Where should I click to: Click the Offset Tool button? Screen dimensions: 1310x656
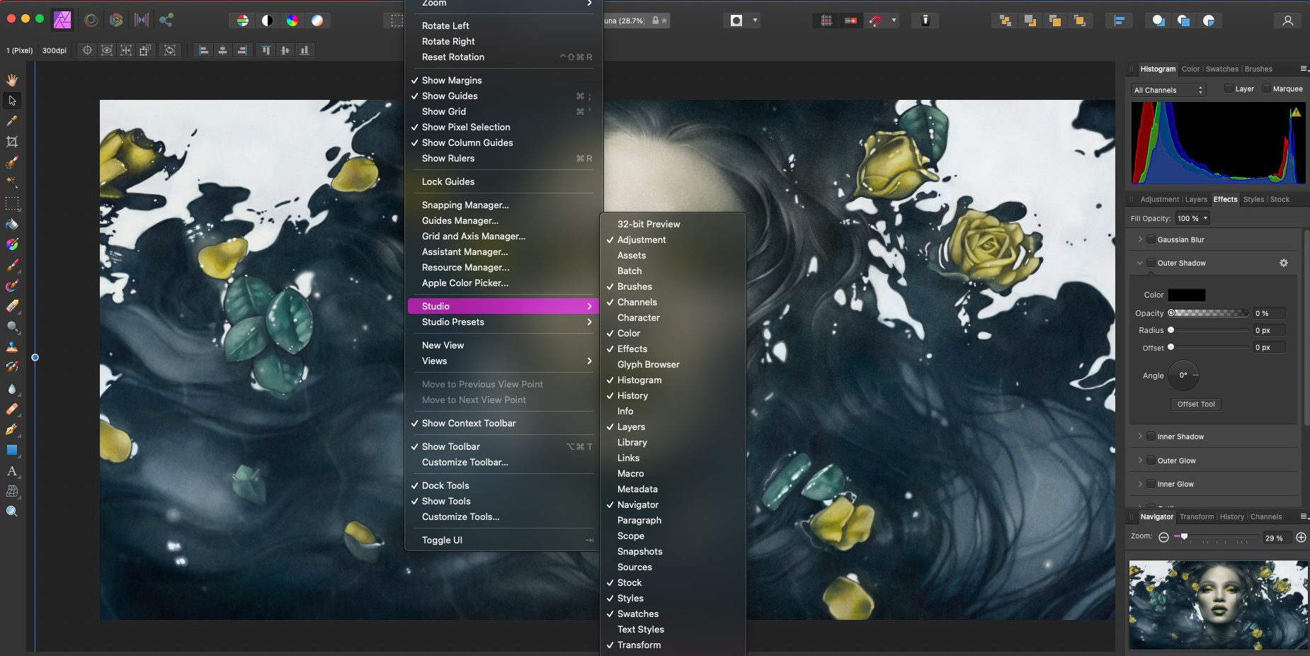coord(1195,404)
